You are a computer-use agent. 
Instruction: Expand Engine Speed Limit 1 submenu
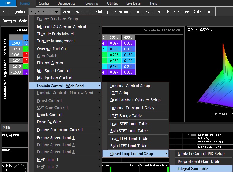[66, 138]
